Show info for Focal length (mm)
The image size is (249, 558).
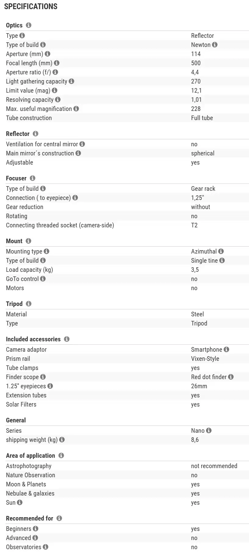coord(57,63)
